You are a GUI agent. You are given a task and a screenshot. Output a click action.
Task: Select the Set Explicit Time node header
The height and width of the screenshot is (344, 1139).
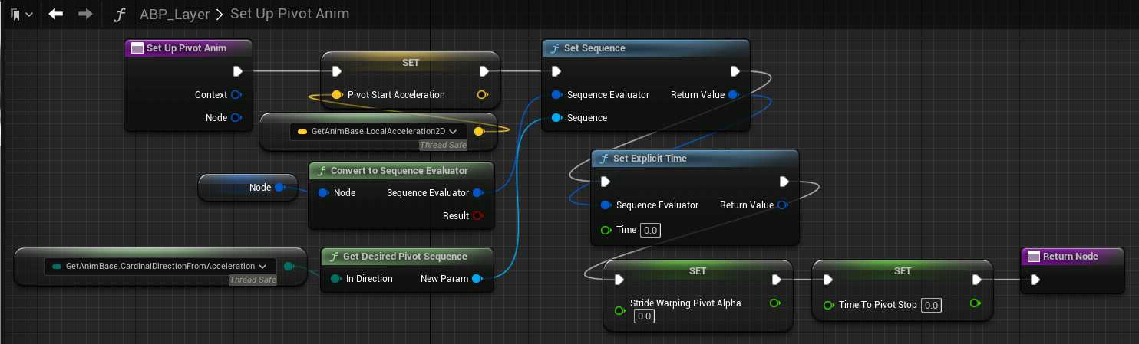695,159
